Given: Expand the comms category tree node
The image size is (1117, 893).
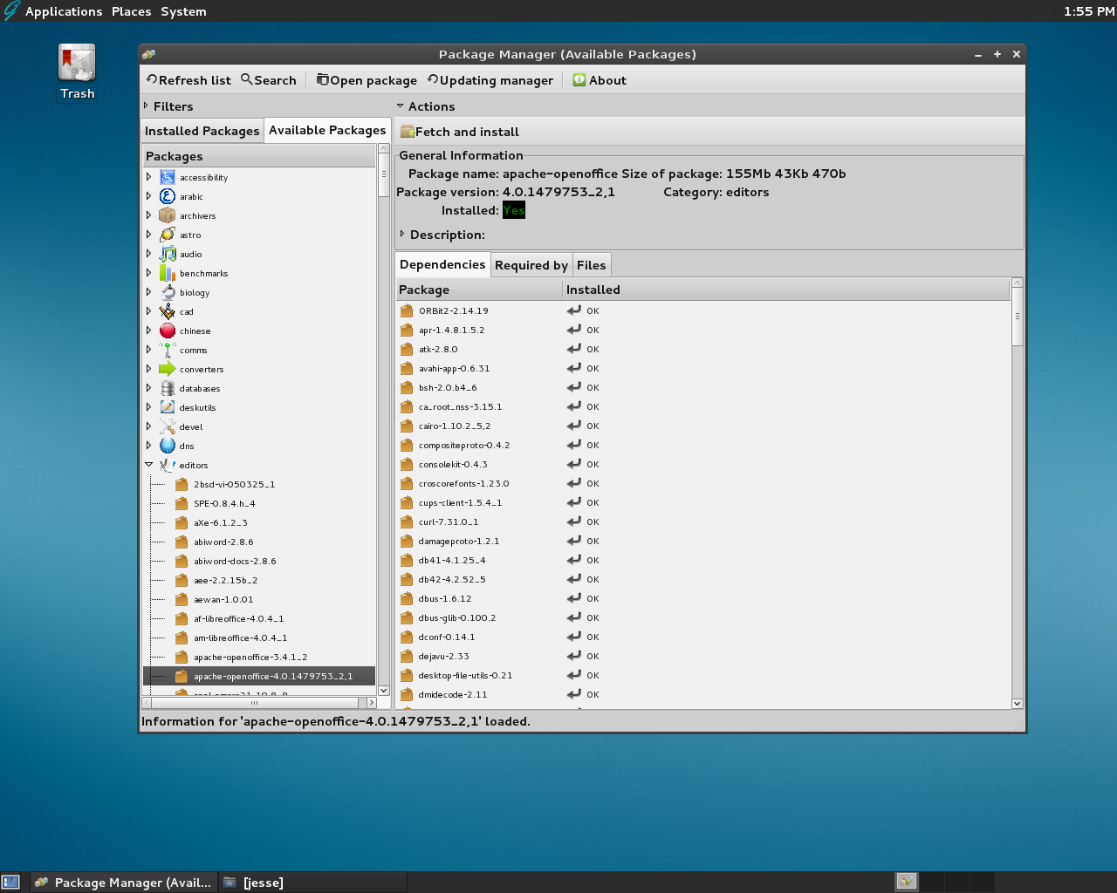Looking at the screenshot, I should click(x=149, y=350).
